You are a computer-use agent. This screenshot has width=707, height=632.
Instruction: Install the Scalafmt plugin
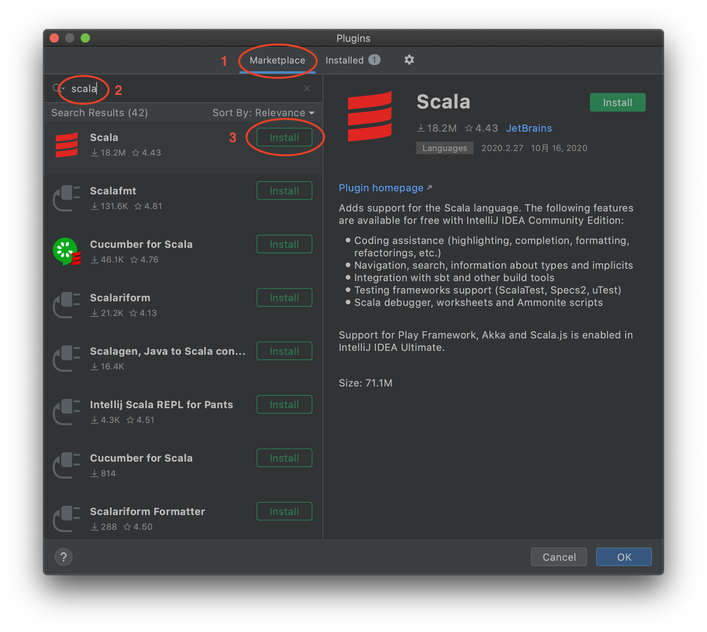pyautogui.click(x=284, y=191)
